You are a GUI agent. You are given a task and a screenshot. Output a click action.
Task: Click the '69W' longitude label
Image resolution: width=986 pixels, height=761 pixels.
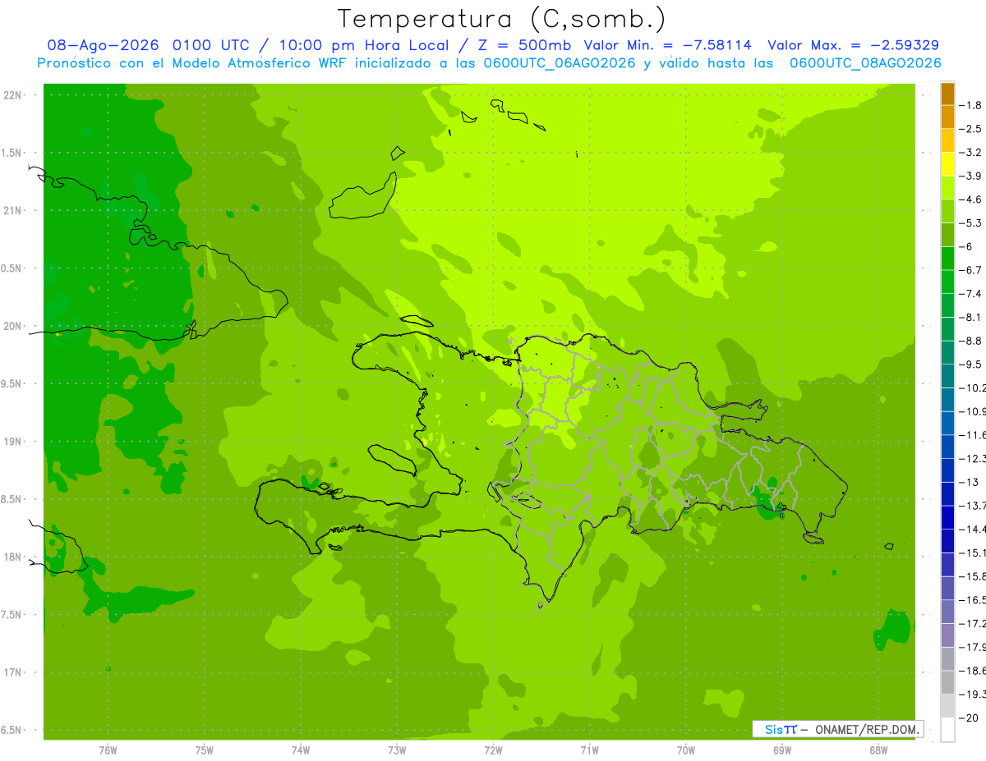[782, 750]
